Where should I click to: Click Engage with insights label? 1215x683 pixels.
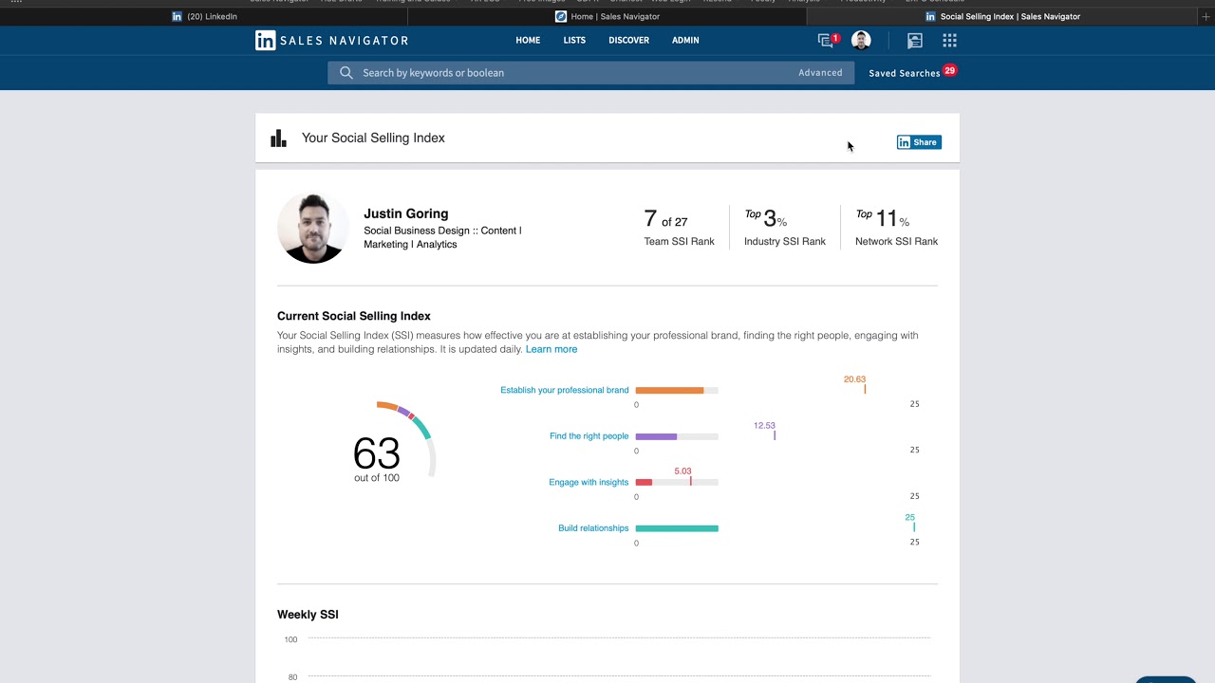(589, 482)
